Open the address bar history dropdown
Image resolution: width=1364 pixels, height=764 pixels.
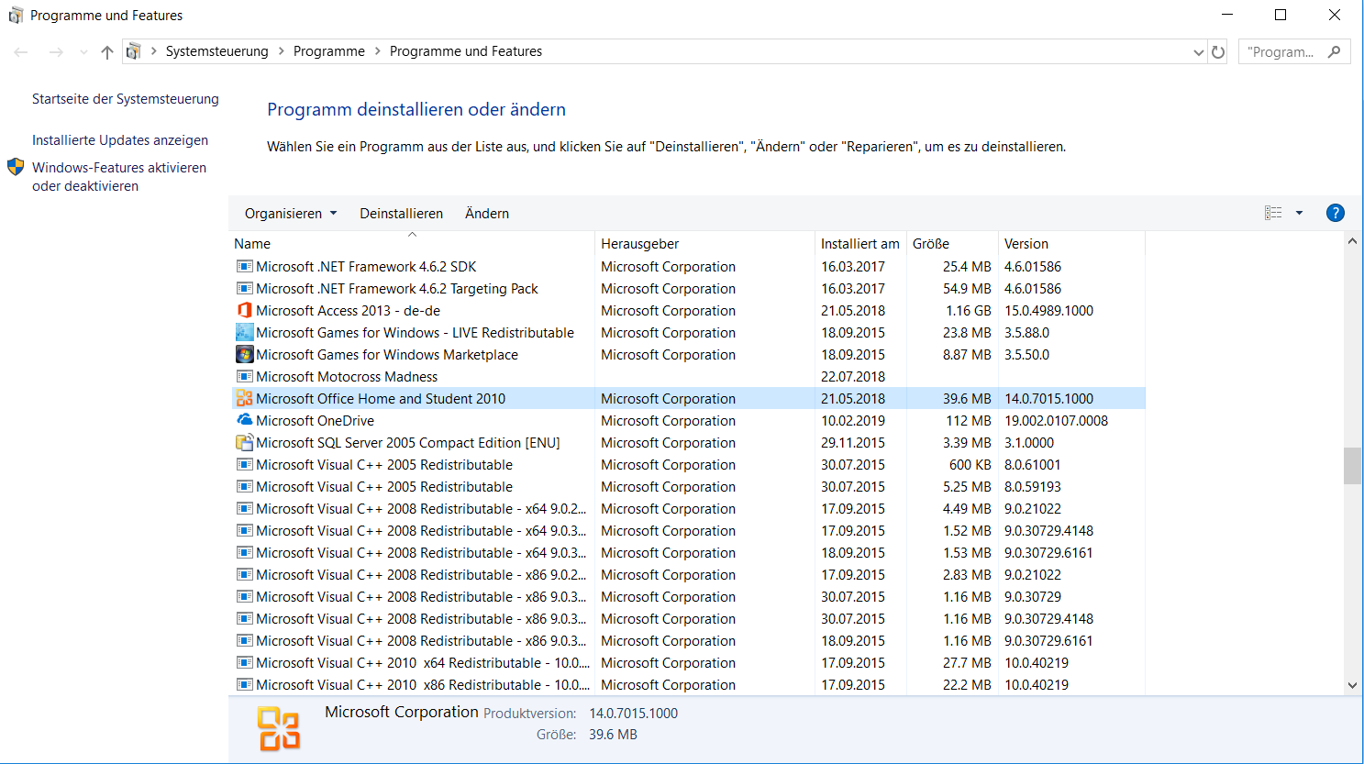click(1198, 52)
